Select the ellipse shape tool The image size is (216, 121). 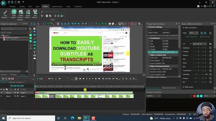pos(34,45)
